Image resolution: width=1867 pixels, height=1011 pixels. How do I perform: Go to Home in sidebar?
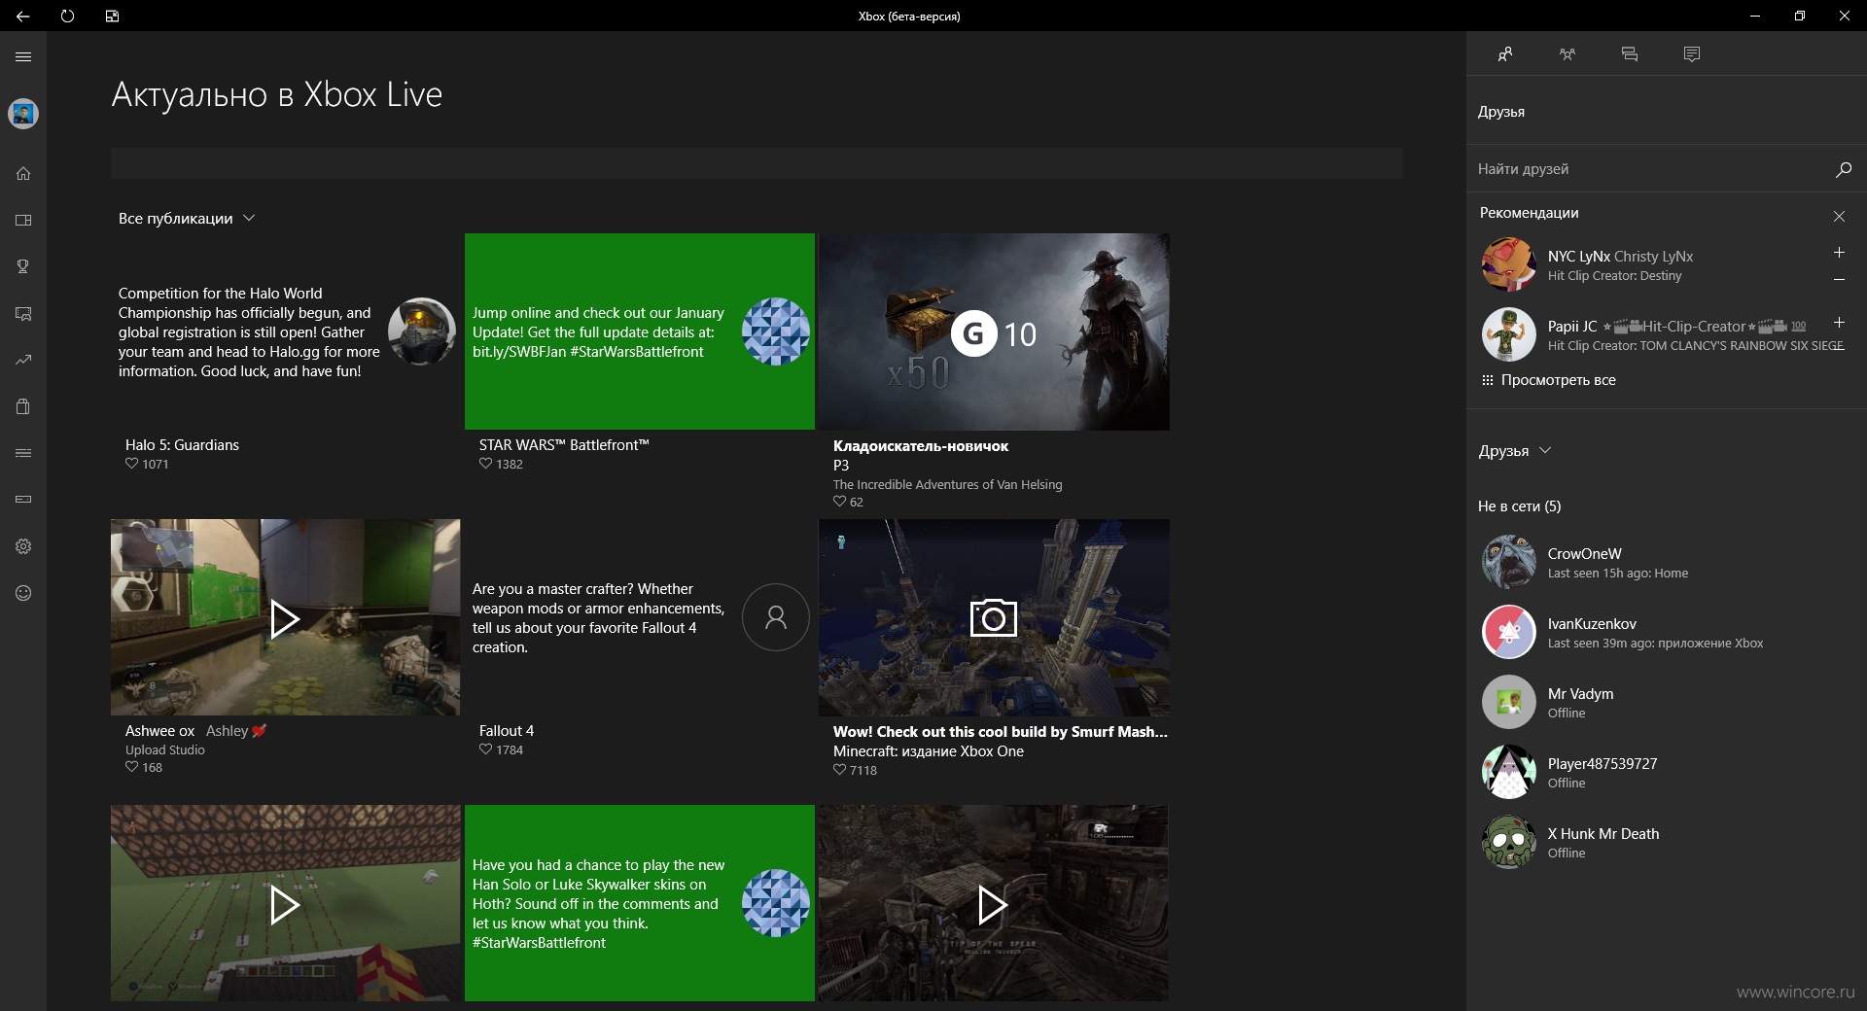point(23,174)
